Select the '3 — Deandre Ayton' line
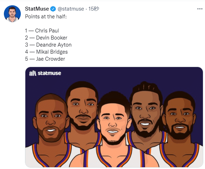Screen dimensions: 205x169 pos(48,45)
